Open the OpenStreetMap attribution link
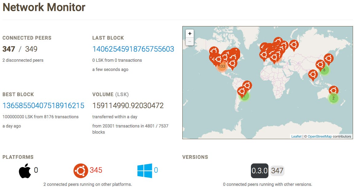 pyautogui.click(x=319, y=136)
